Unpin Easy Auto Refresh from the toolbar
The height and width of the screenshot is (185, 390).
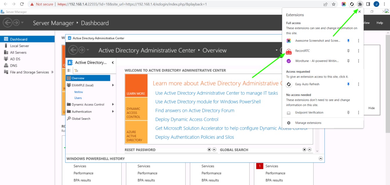coord(349,84)
